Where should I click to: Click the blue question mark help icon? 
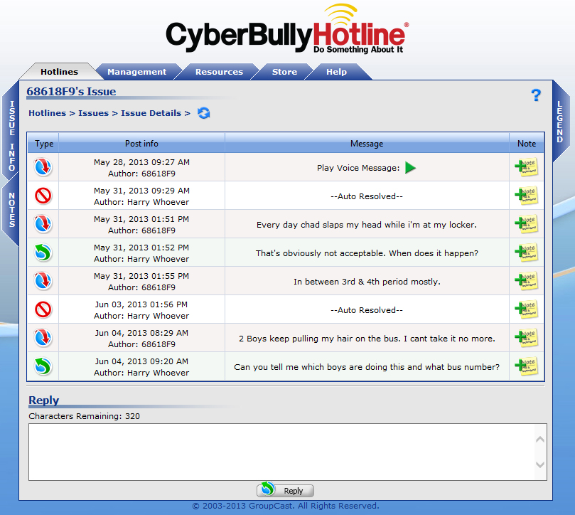536,95
